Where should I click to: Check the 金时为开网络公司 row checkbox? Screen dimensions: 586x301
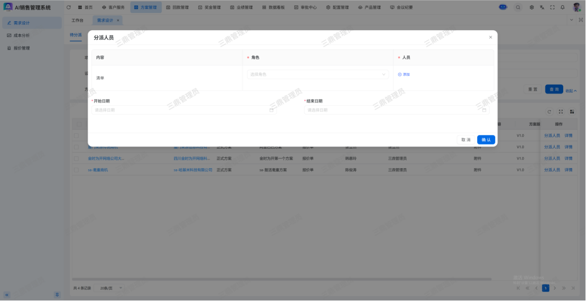click(x=76, y=158)
